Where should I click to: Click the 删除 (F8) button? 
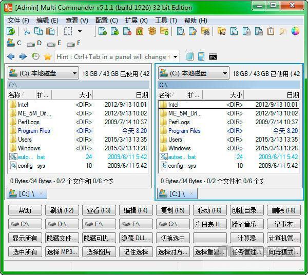tap(284, 210)
